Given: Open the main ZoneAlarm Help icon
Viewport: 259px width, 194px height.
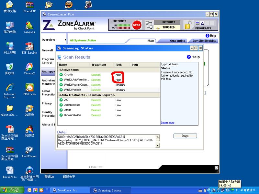Looking at the screenshot, I should coord(208,36).
